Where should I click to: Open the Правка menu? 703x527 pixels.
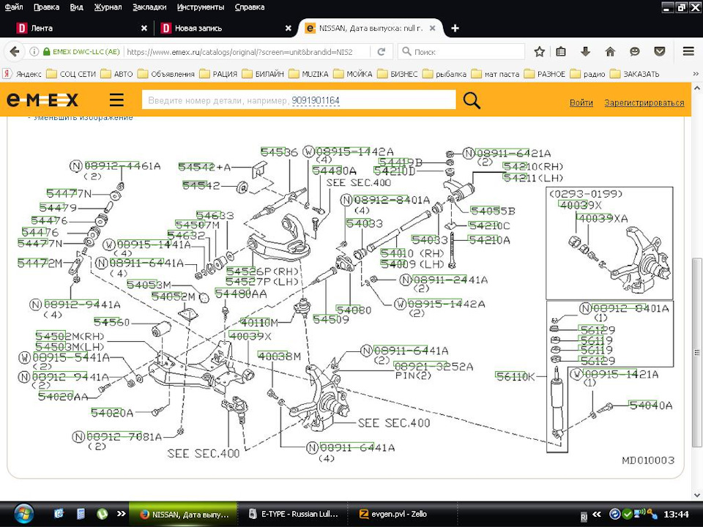tap(46, 7)
